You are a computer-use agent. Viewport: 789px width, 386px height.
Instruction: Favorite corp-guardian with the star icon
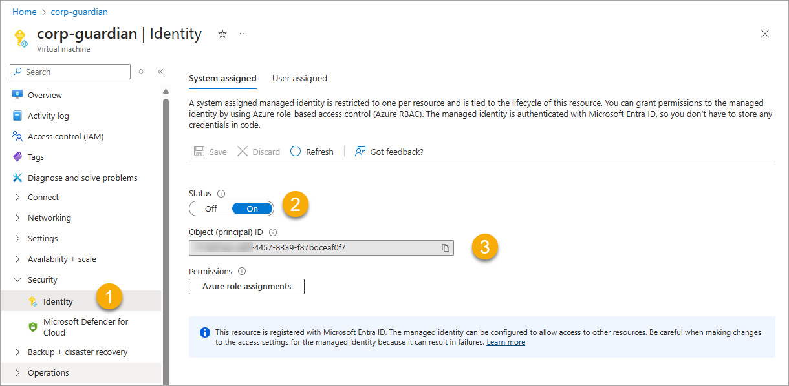click(x=222, y=34)
